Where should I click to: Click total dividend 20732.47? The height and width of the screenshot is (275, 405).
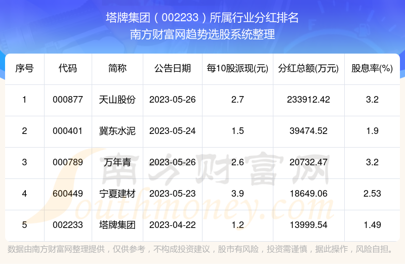coord(308,162)
